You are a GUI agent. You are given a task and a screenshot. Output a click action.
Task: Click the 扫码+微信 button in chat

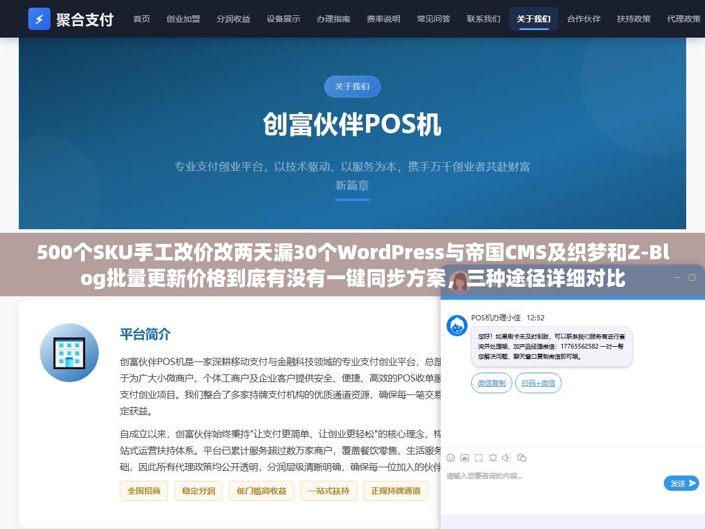click(x=539, y=383)
